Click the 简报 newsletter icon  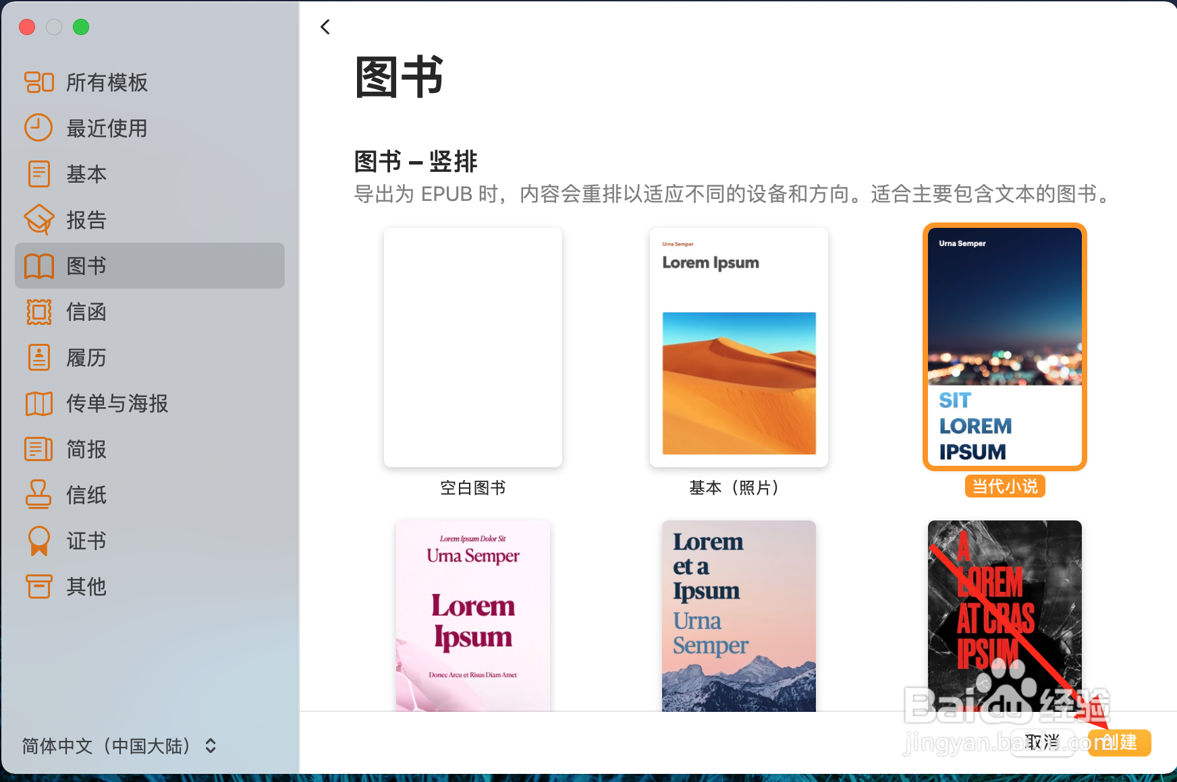[38, 449]
